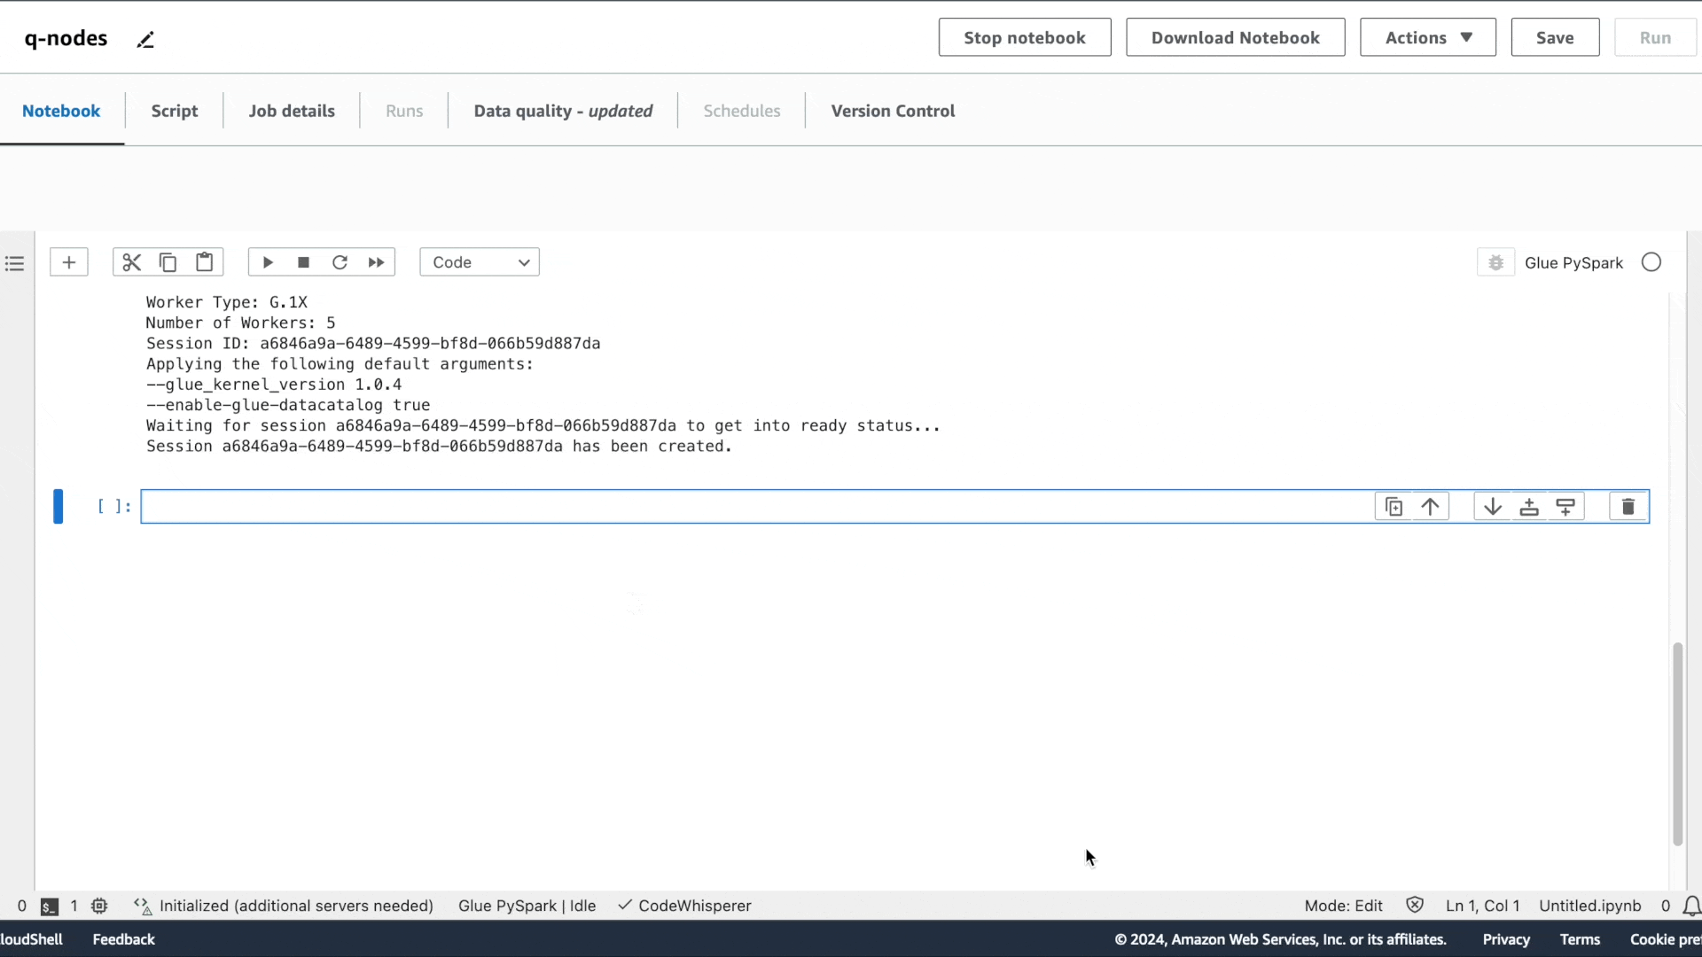Viewport: 1702px width, 957px height.
Task: Insert a new cell with plus icon
Action: coord(69,262)
